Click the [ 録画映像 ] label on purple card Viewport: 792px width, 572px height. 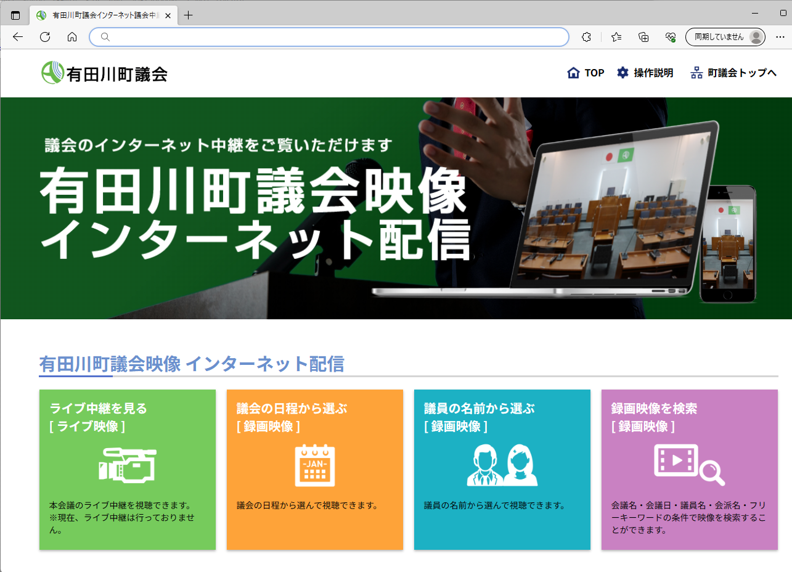pyautogui.click(x=643, y=426)
